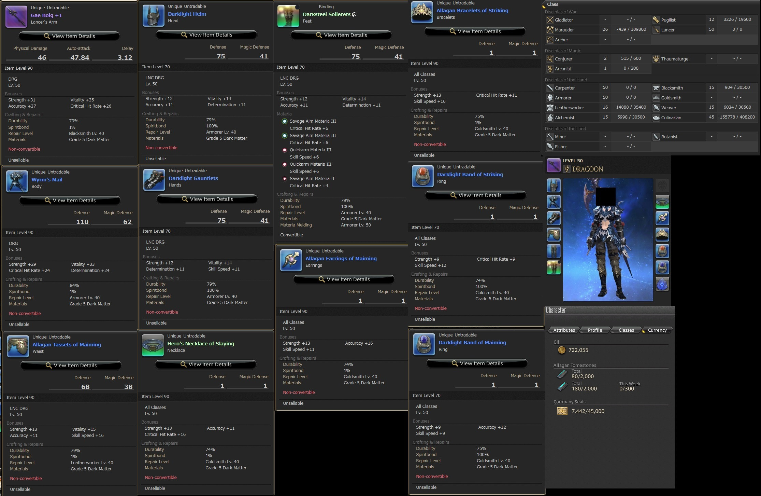Viewport: 761px width, 496px height.
Task: Click the Darklight Helm item icon
Action: [x=153, y=15]
